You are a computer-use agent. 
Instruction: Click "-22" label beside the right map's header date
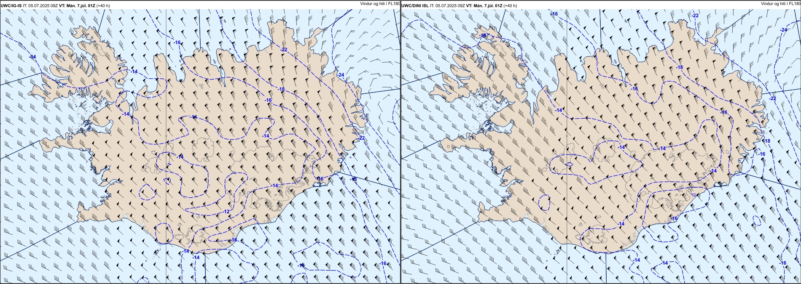pos(695,16)
